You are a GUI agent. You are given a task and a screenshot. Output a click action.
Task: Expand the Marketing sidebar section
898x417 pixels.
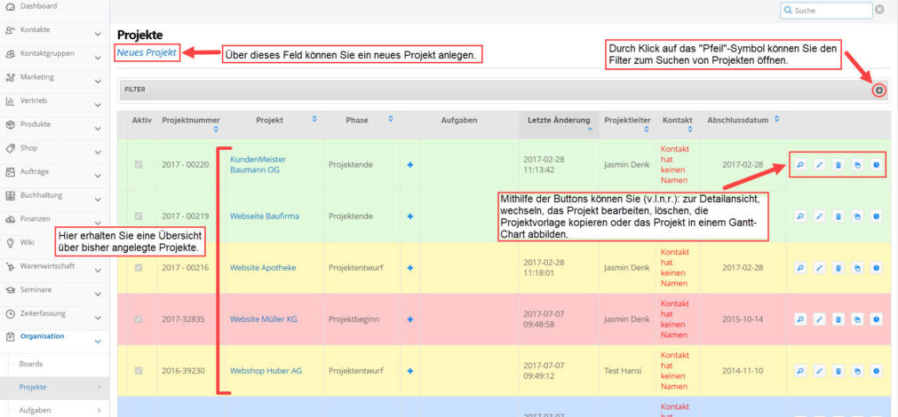coord(98,82)
